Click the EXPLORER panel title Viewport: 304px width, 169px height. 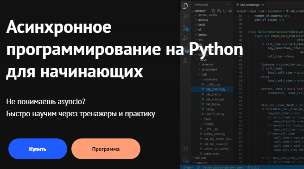tap(201, 5)
